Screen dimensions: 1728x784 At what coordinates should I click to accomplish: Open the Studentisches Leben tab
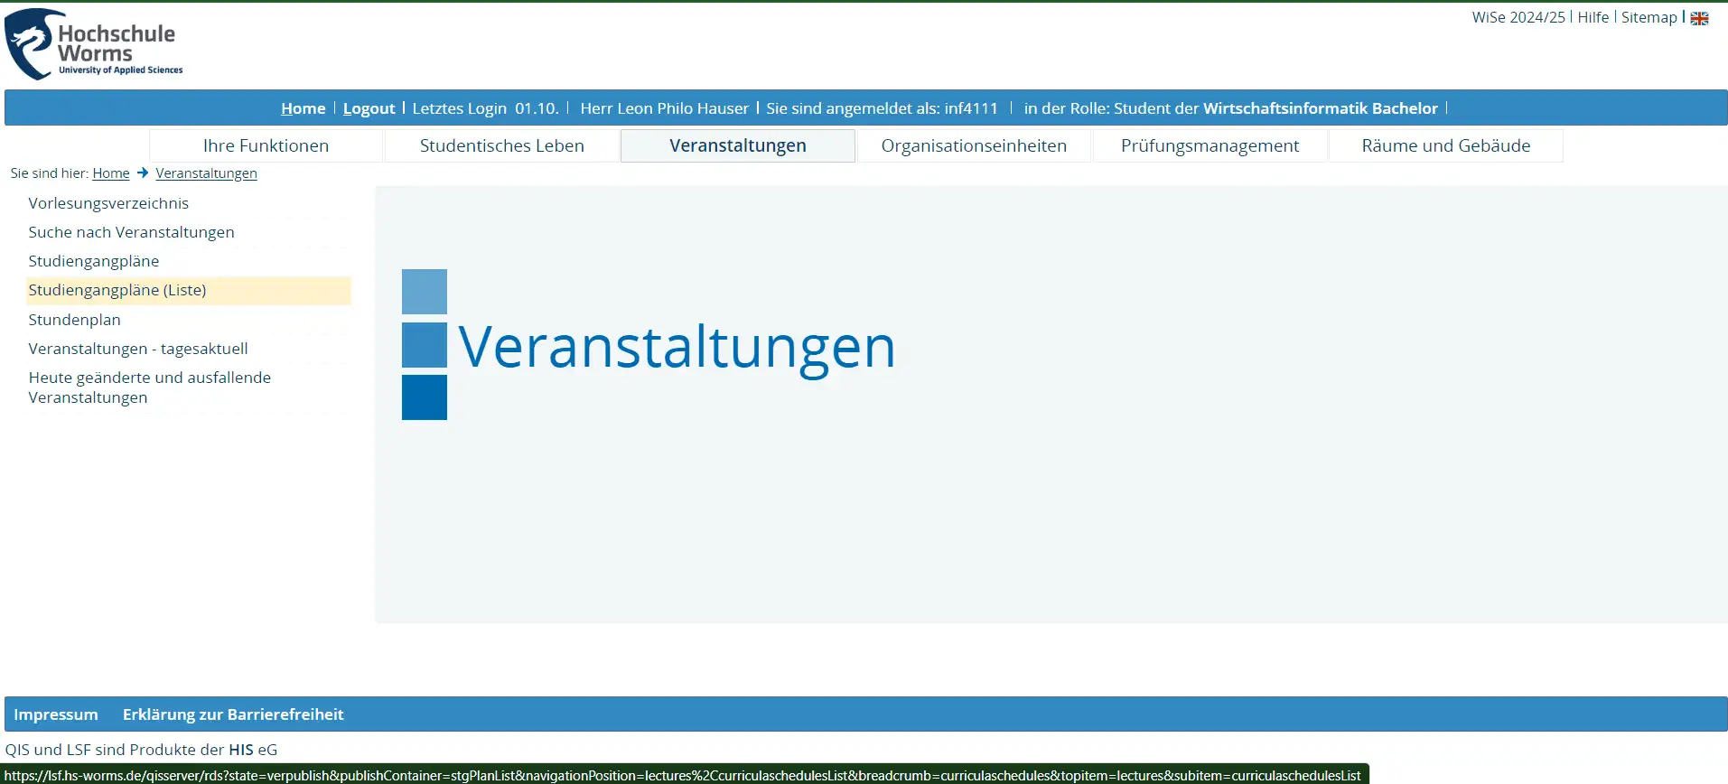[x=501, y=145]
